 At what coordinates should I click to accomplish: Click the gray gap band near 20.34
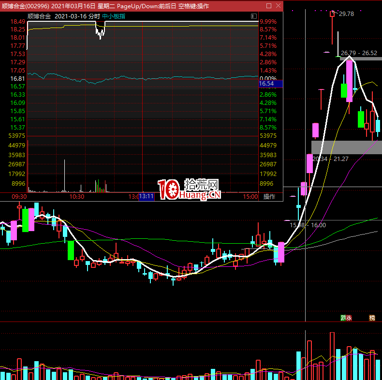click(346, 146)
